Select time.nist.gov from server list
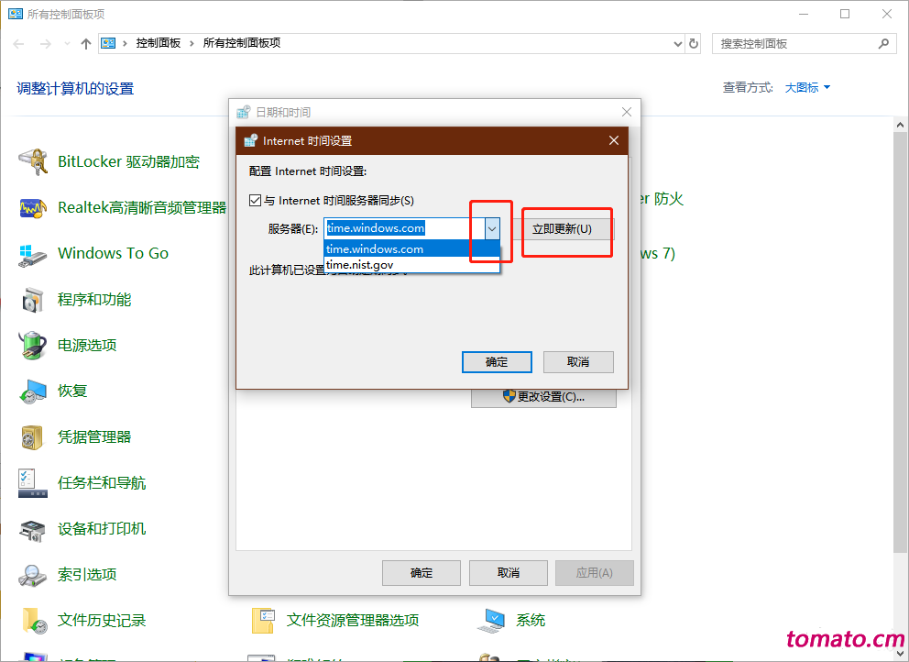 (411, 265)
